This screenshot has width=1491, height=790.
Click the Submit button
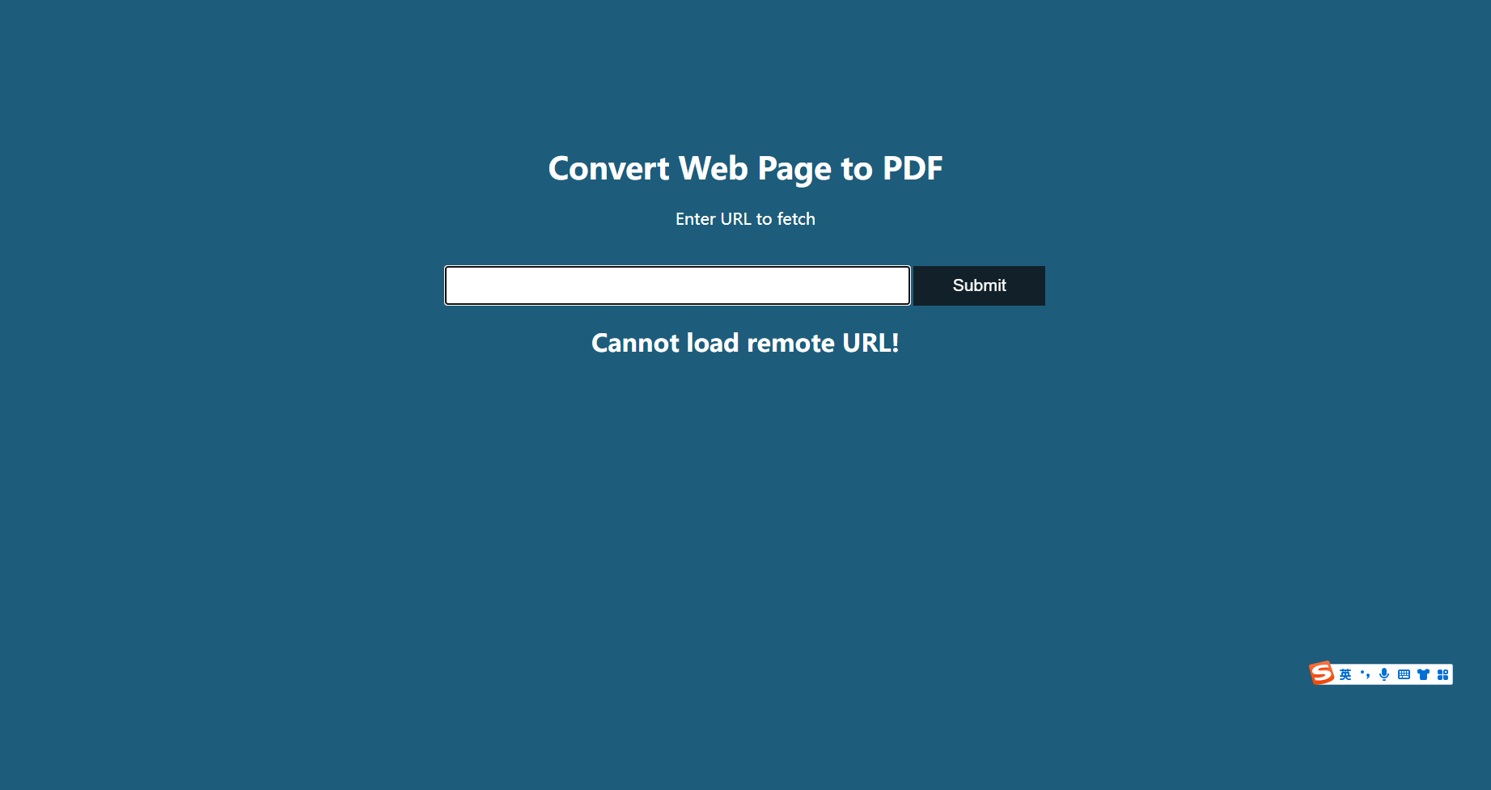click(x=979, y=285)
